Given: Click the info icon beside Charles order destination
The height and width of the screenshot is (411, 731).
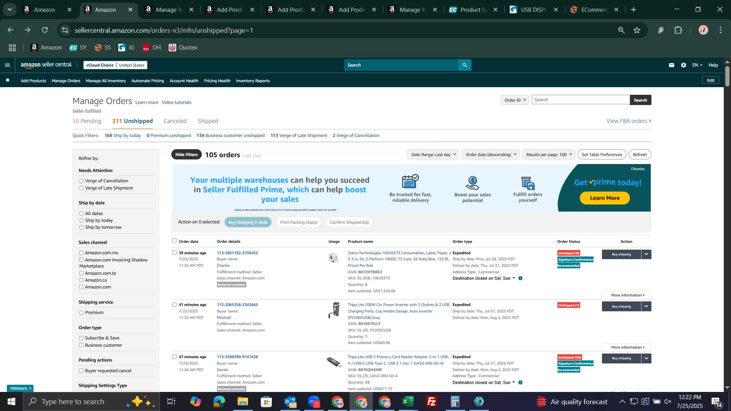Looking at the screenshot, I should click(x=520, y=278).
